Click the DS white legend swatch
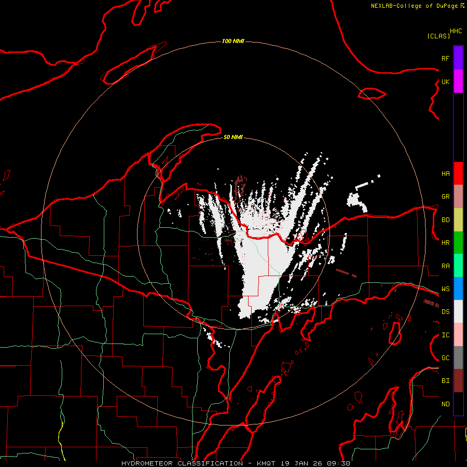Viewport: 467px width, 467px height. click(x=458, y=311)
